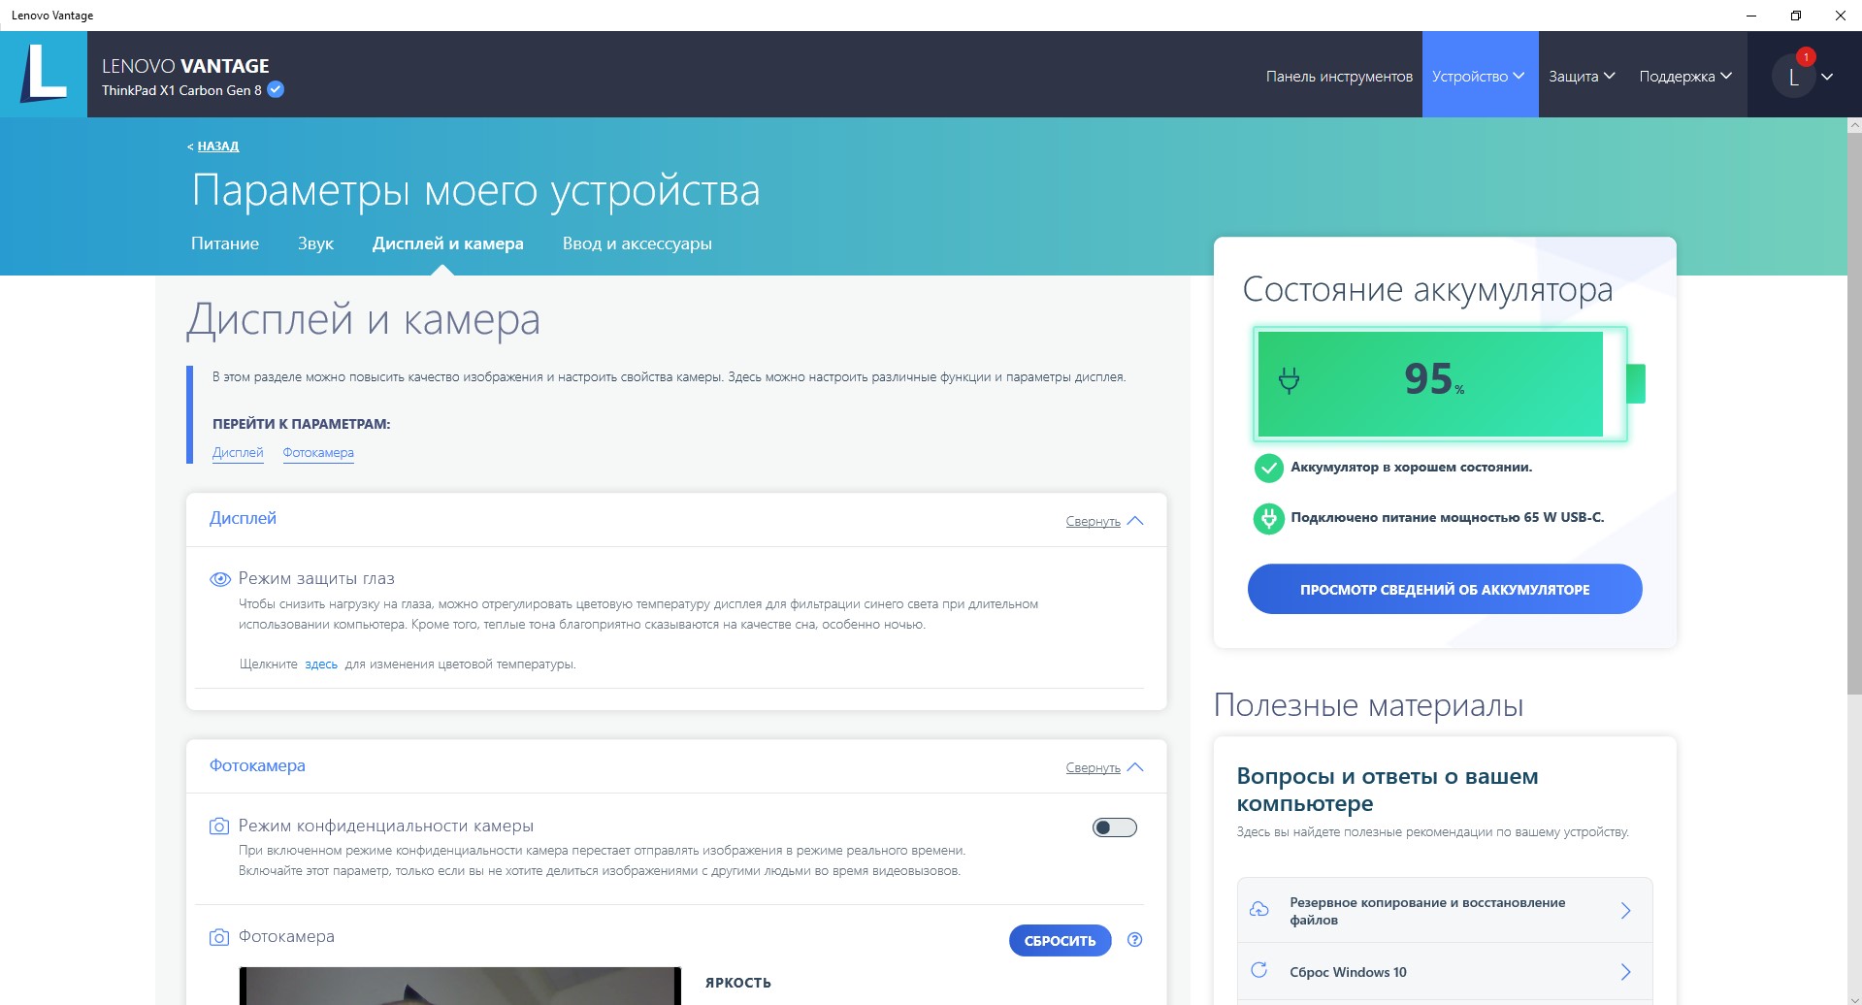1862x1005 pixels.
Task: Jump to the Дисплей settings link
Action: point(238,453)
